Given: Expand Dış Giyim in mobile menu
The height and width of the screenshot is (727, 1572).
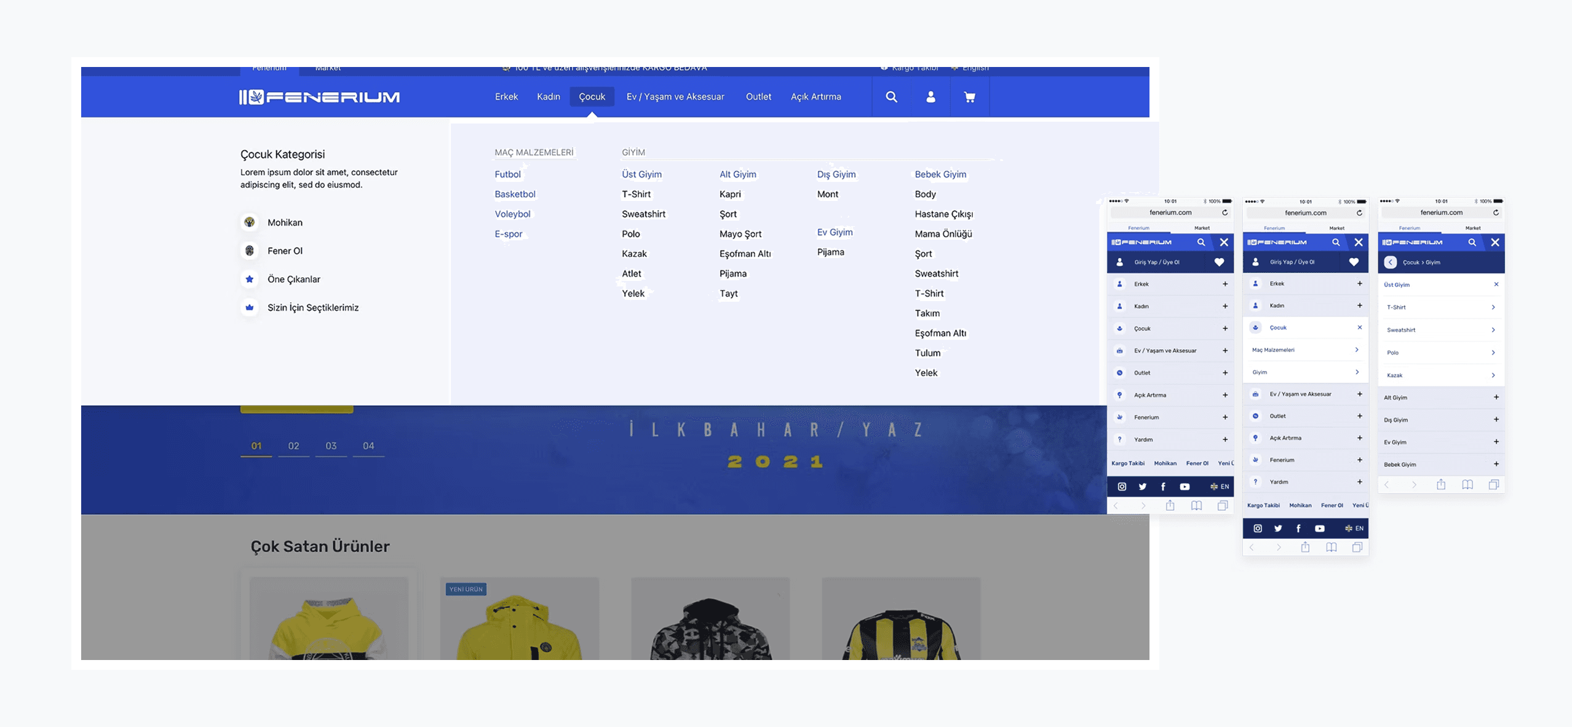Looking at the screenshot, I should (x=1496, y=420).
